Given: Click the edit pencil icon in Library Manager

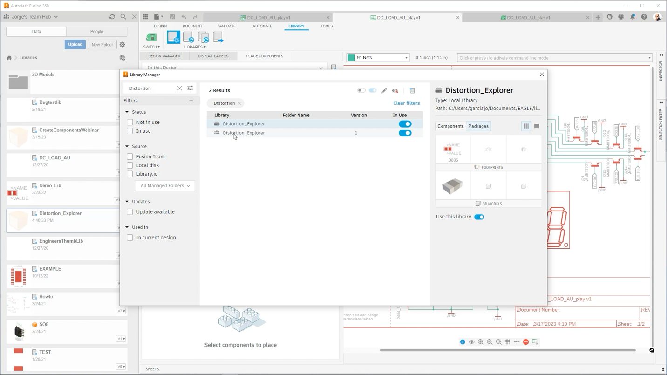Looking at the screenshot, I should 384,90.
